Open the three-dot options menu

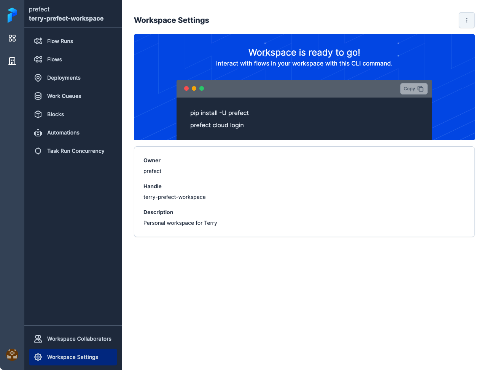(467, 20)
